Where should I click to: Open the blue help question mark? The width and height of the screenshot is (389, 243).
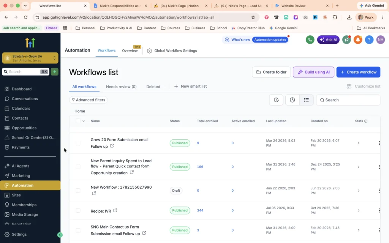point(369,39)
